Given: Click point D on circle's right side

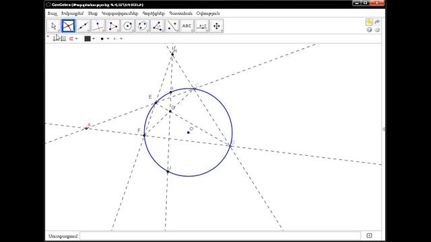Looking at the screenshot, I should (x=230, y=146).
